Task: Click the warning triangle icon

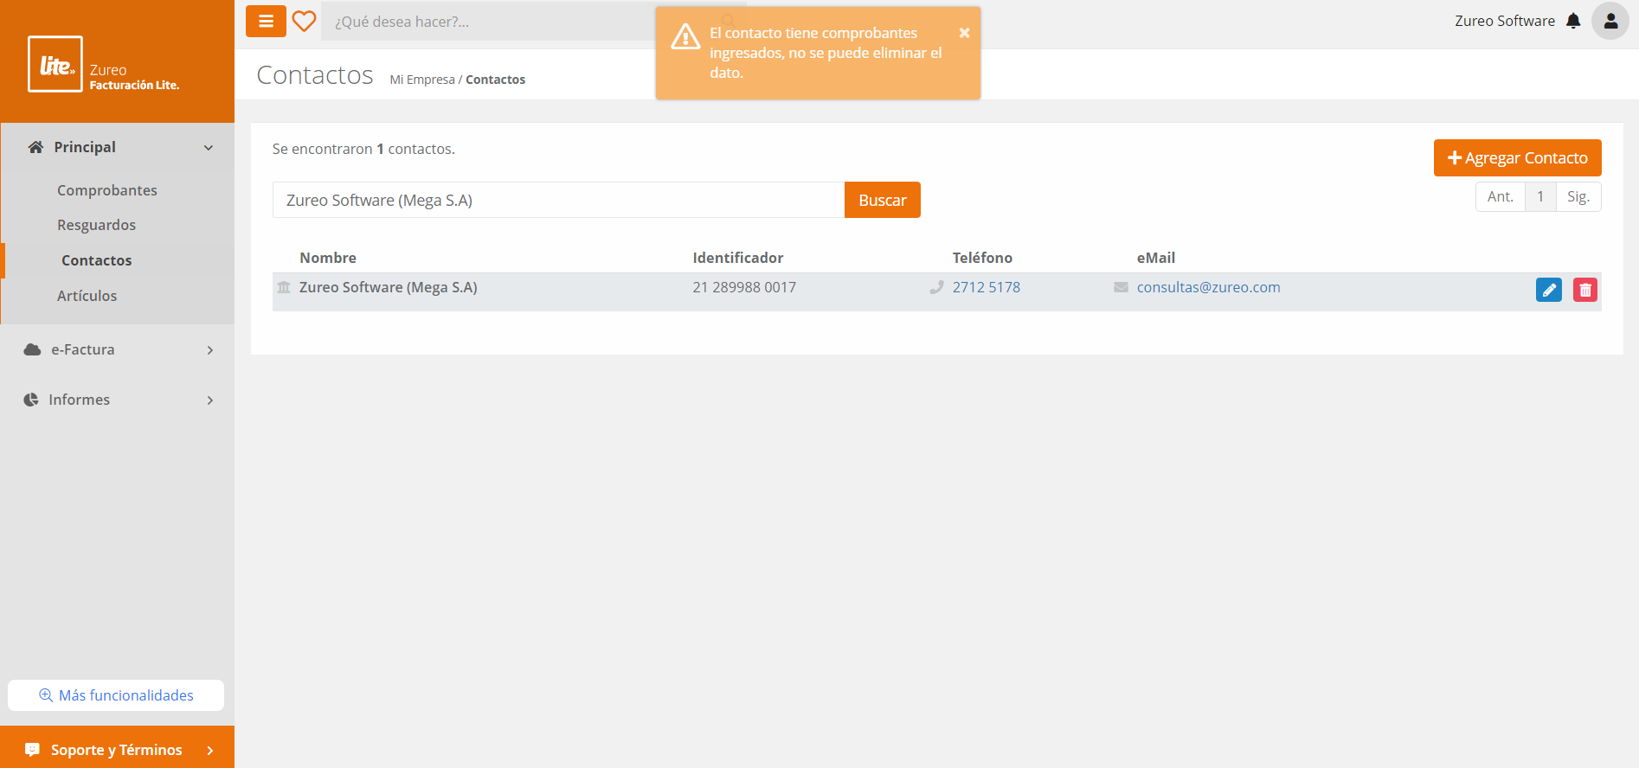Action: pos(685,36)
